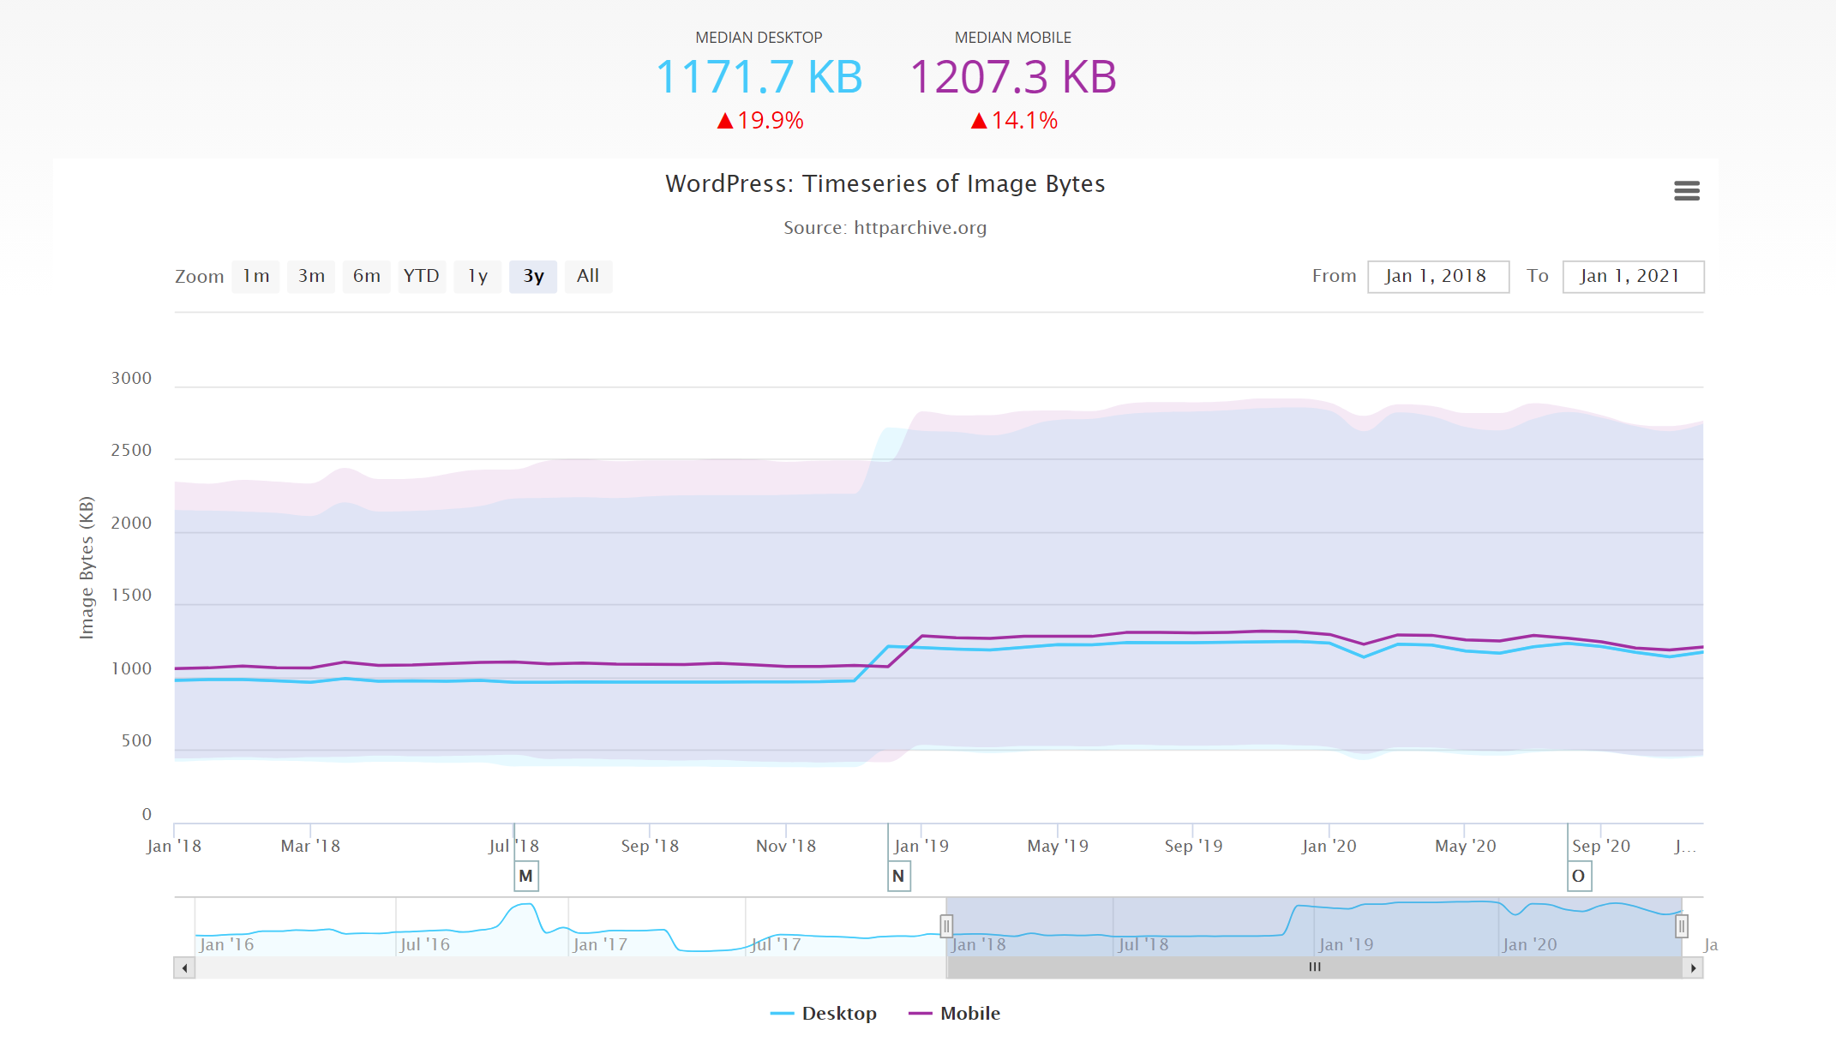1836x1042 pixels.
Task: Click the Sep '20 x-axis label
Action: [1601, 846]
